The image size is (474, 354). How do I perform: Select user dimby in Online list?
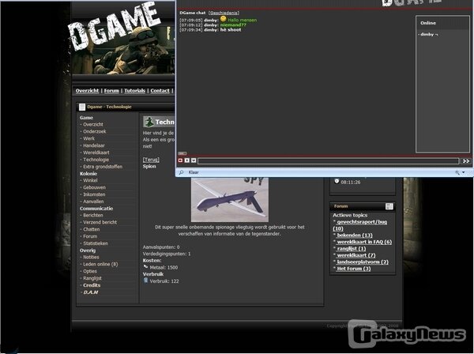point(427,35)
